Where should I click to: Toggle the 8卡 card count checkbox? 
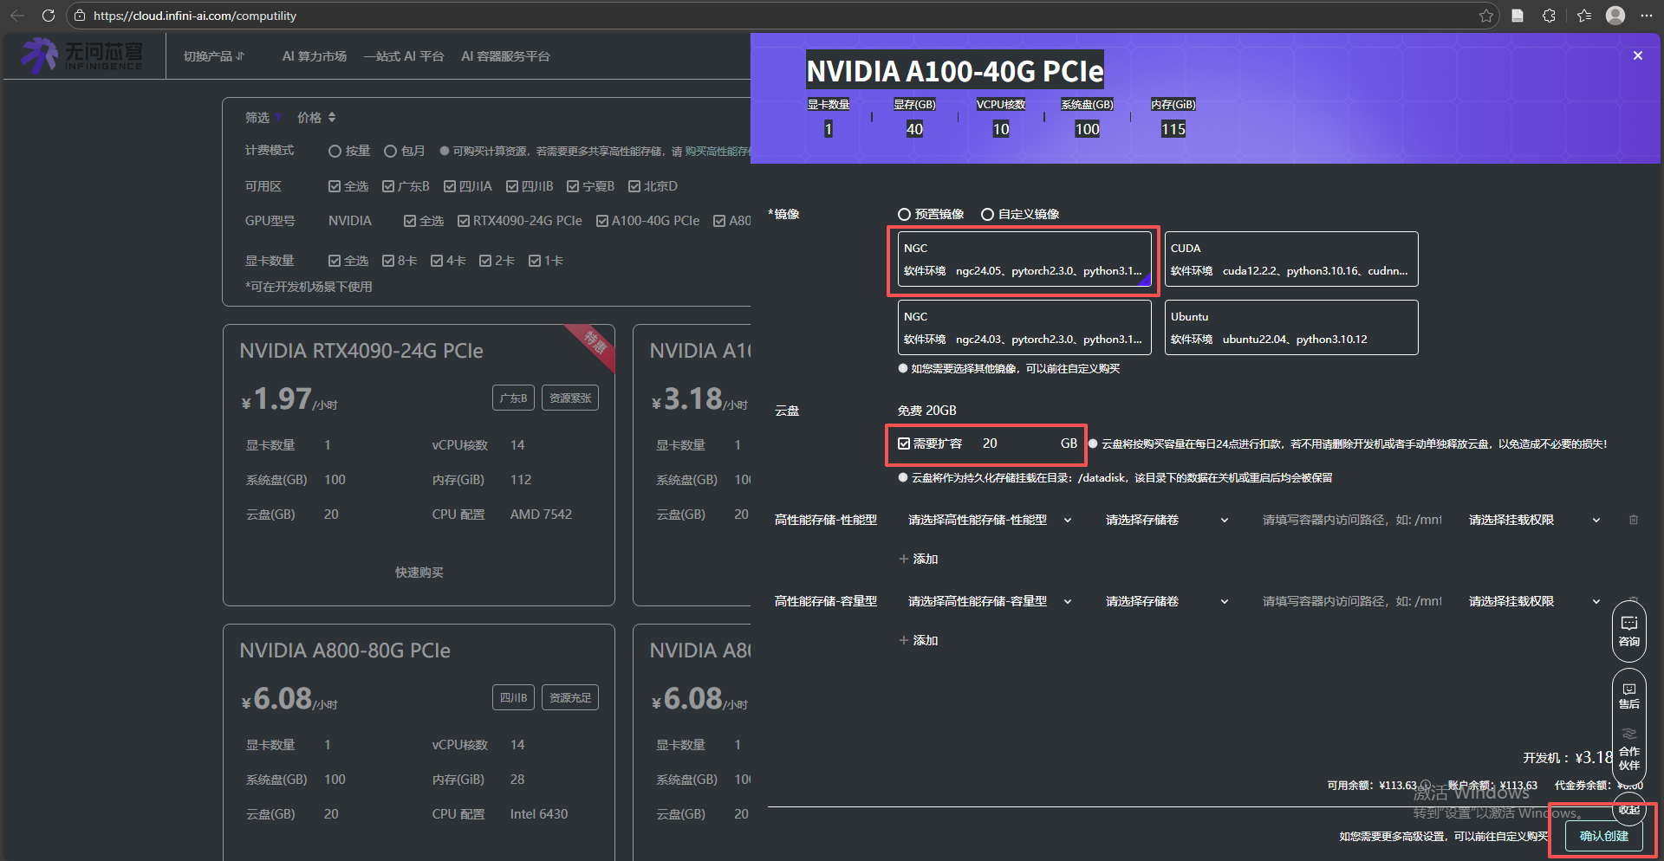tap(388, 261)
